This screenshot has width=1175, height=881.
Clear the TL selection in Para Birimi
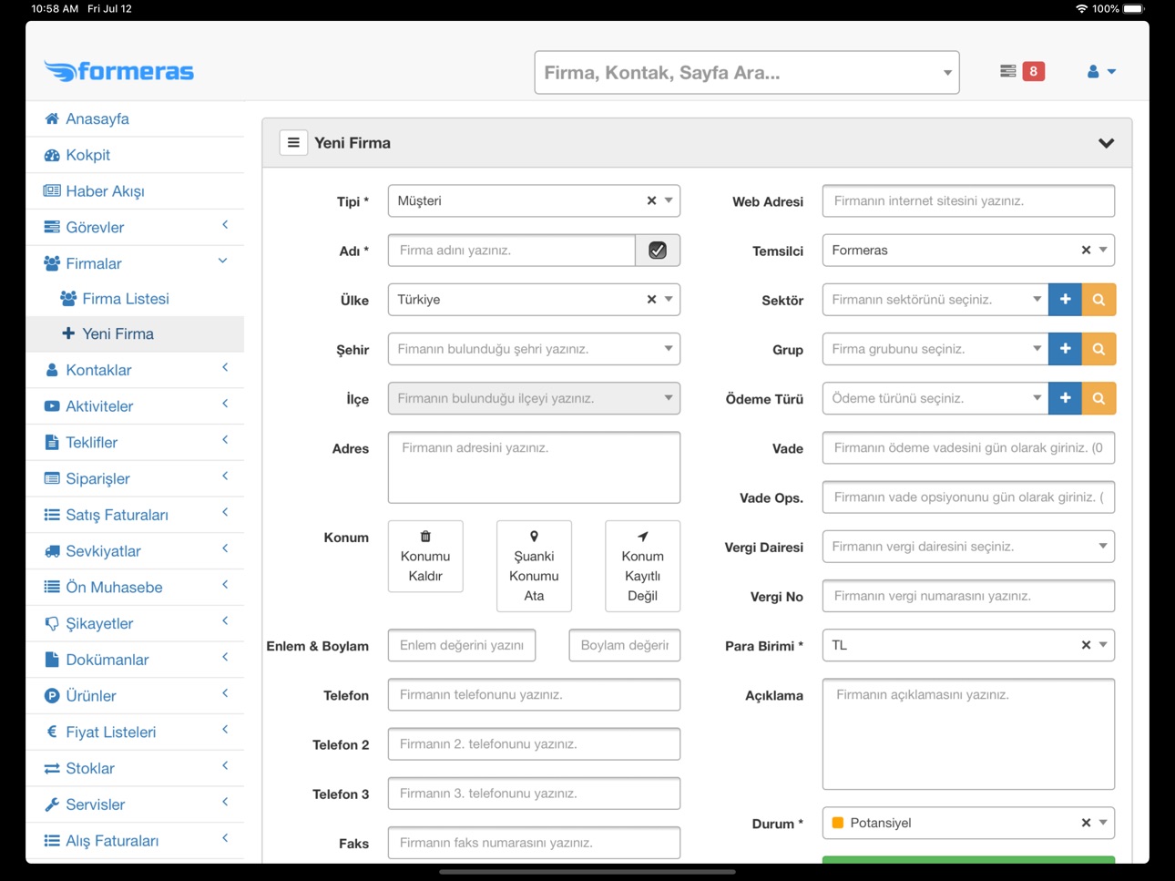click(x=1086, y=645)
